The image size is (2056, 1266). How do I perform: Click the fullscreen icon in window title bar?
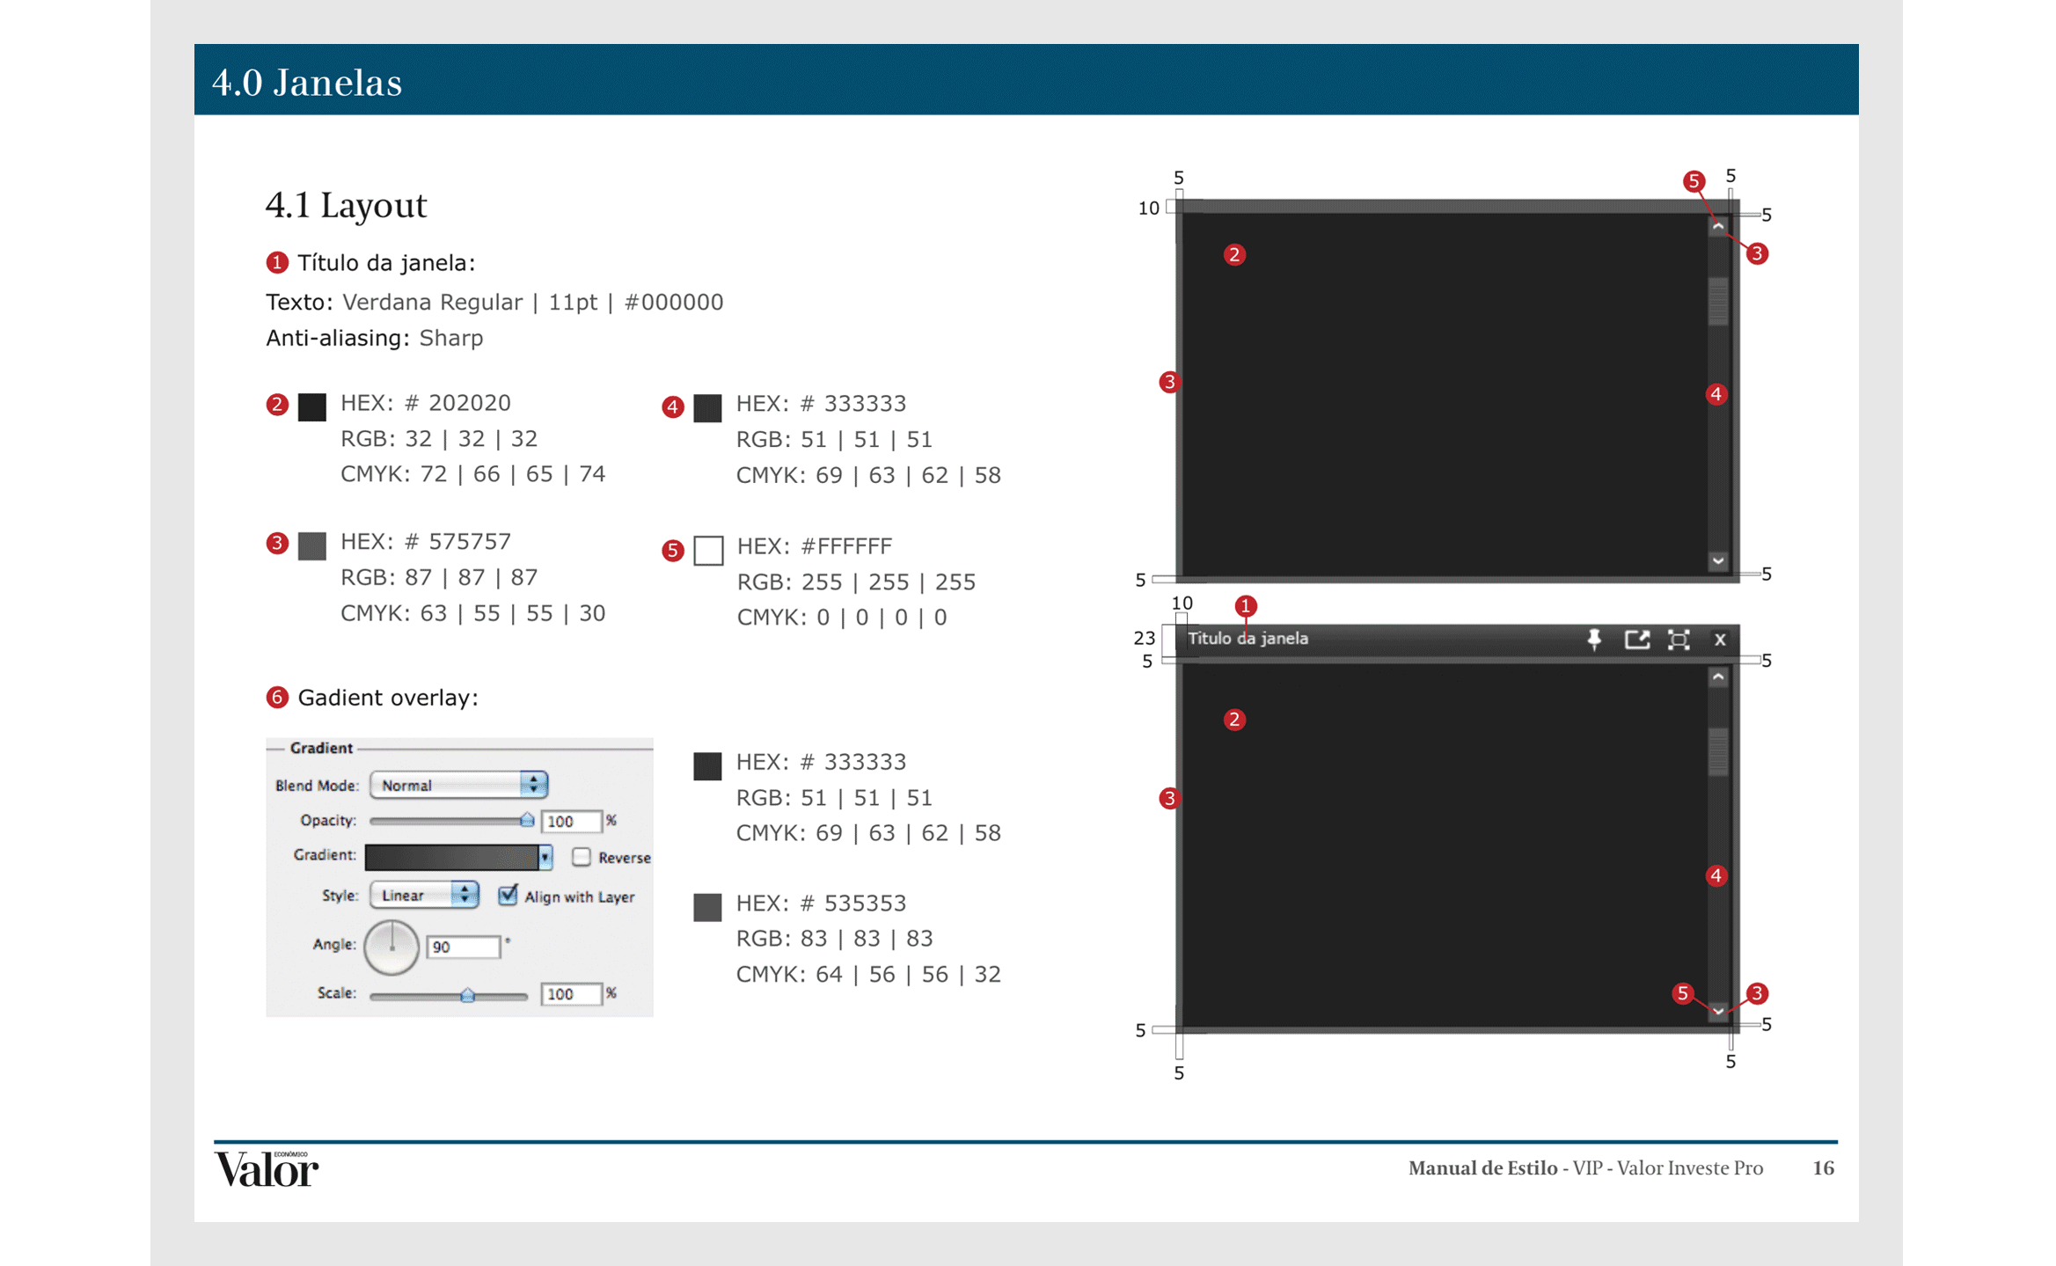[1679, 640]
